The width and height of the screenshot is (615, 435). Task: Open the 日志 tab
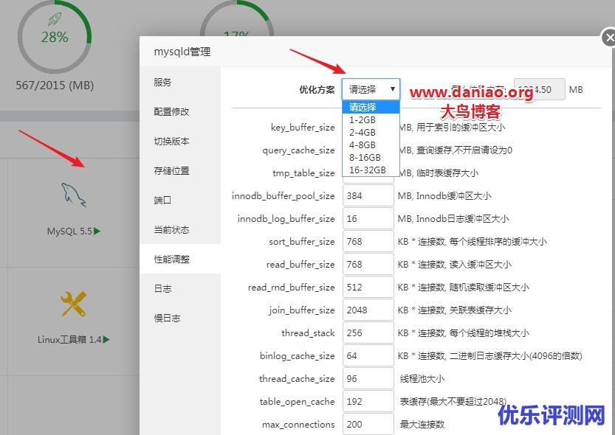point(163,289)
